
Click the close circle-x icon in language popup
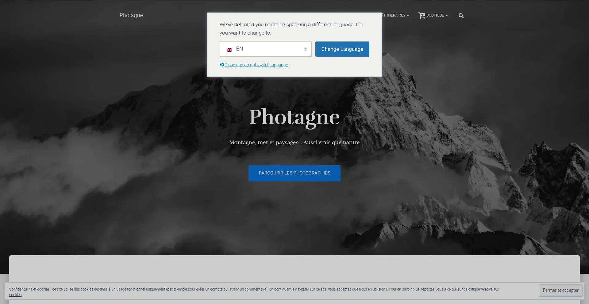coord(222,65)
